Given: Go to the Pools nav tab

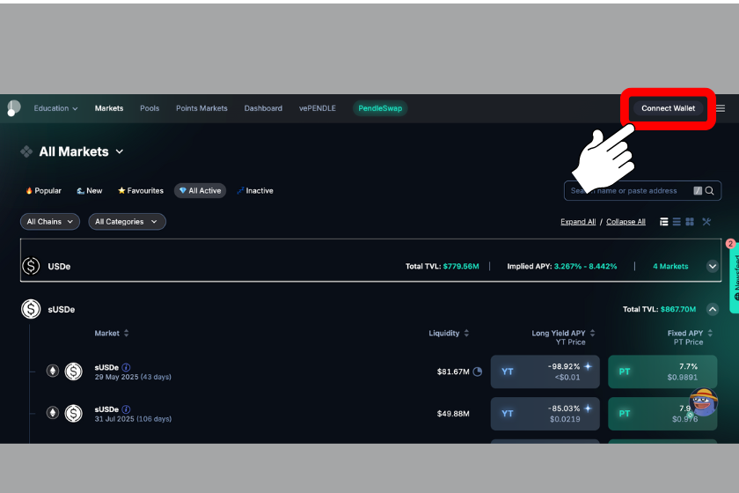Looking at the screenshot, I should [150, 108].
